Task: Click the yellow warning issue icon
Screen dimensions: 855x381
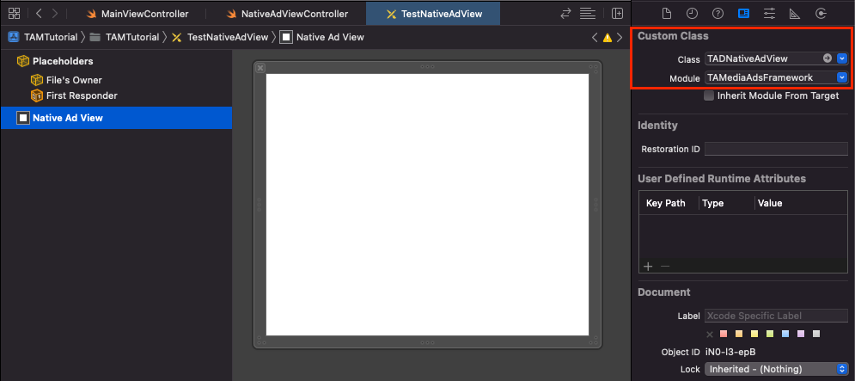Action: click(608, 38)
